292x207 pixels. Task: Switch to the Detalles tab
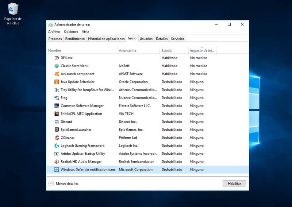(162, 39)
